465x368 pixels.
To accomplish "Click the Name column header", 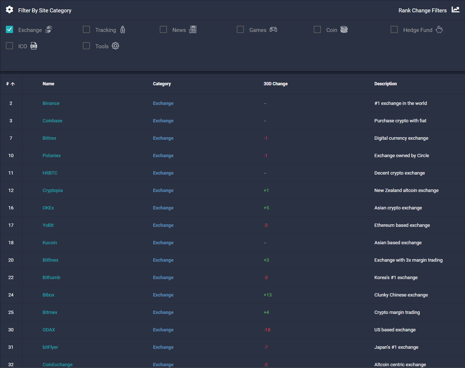I will pos(48,83).
